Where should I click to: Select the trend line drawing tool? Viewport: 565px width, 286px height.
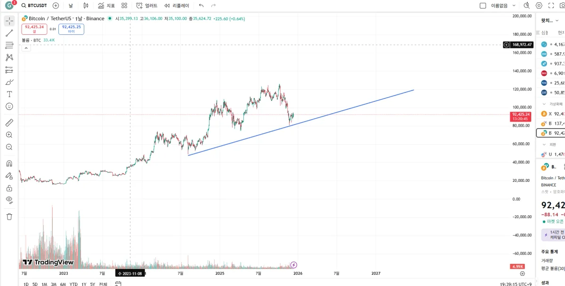9,33
